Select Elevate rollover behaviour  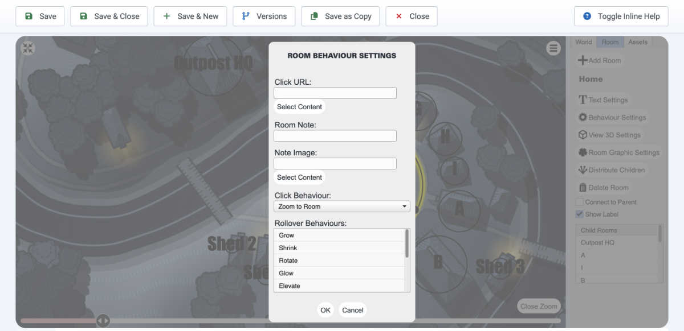pyautogui.click(x=340, y=286)
